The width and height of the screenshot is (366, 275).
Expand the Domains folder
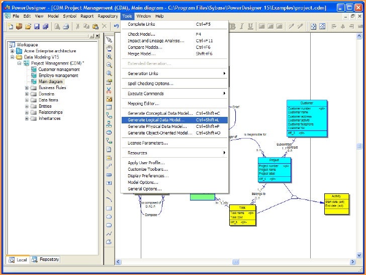click(x=27, y=94)
